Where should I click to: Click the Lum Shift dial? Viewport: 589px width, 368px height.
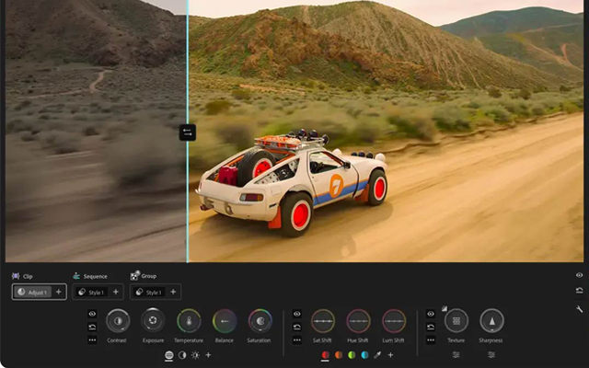[x=394, y=321]
